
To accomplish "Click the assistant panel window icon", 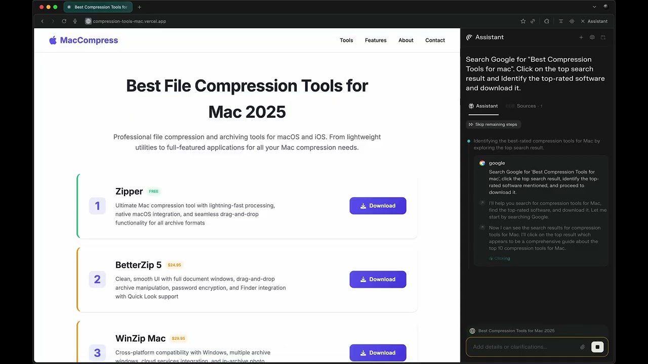I will 603,37.
